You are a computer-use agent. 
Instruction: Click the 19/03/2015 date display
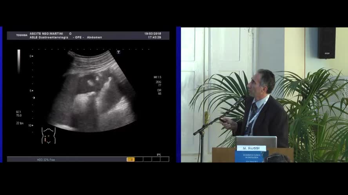[152, 34]
